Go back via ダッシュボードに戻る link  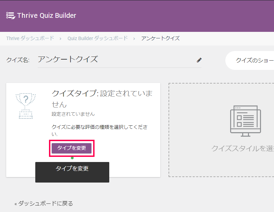[44, 203]
